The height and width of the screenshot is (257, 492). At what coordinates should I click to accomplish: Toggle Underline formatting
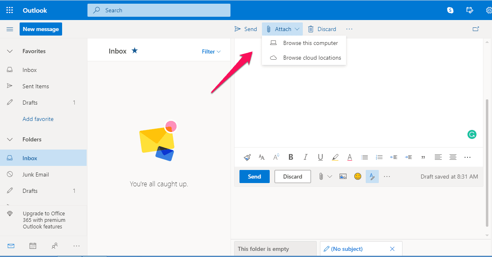point(320,157)
